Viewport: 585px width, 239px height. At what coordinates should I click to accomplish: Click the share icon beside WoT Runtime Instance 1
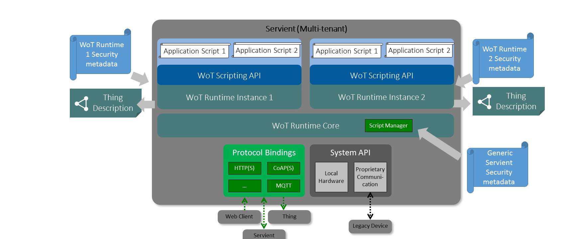82,104
